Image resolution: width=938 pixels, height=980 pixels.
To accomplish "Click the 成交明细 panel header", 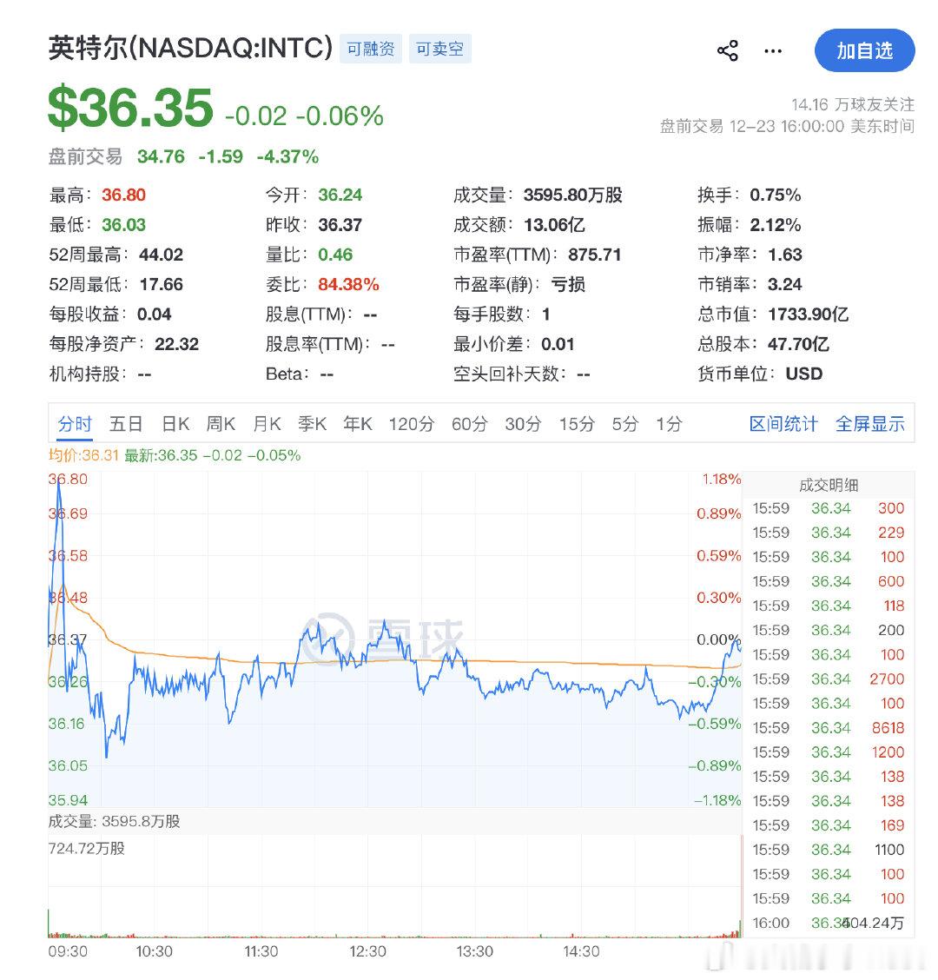I will (828, 486).
